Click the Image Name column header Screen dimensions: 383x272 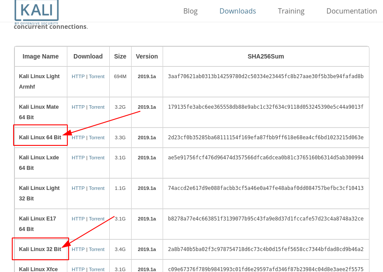(x=41, y=56)
